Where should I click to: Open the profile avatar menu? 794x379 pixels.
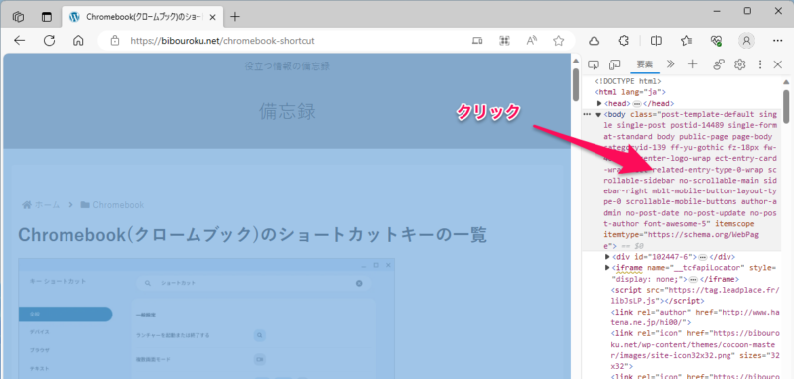[x=746, y=41]
